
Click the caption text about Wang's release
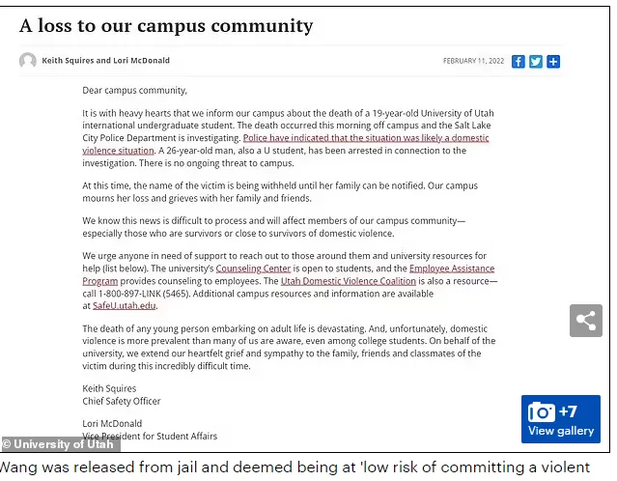294,467
